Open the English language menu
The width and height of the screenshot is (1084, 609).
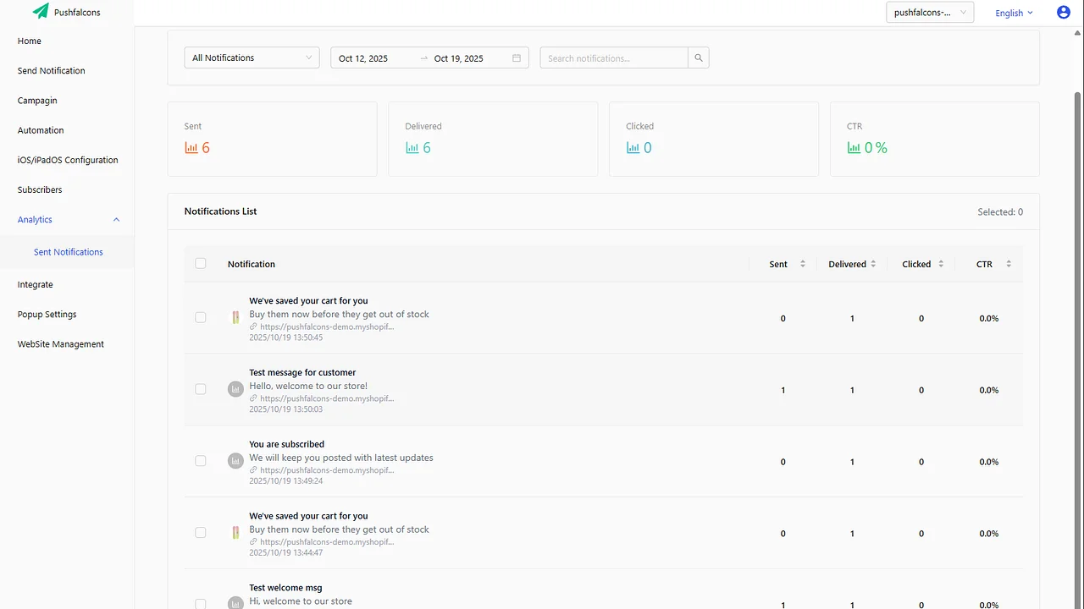coord(1013,13)
